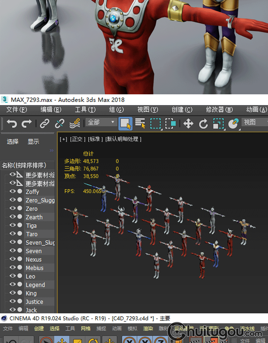Open the Select by Name list tool
The width and height of the screenshot is (268, 343).
click(140, 124)
